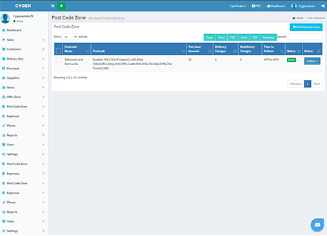Expand the Offer Zone menu chevron
The height and width of the screenshot is (236, 327).
point(43,97)
